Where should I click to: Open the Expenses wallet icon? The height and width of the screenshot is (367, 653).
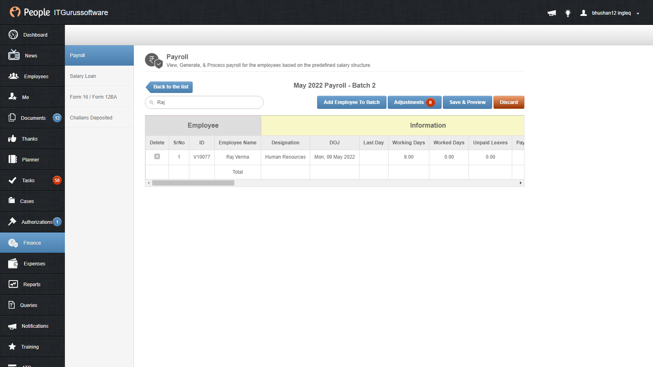[13, 263]
